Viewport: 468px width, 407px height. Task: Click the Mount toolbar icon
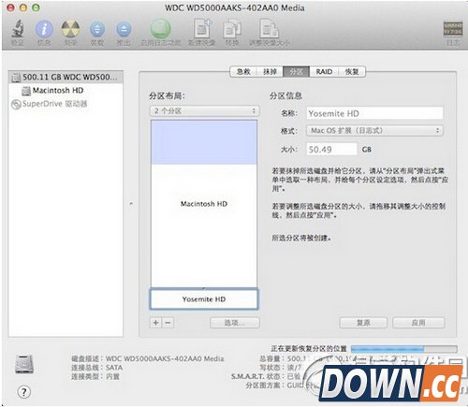pyautogui.click(x=97, y=30)
